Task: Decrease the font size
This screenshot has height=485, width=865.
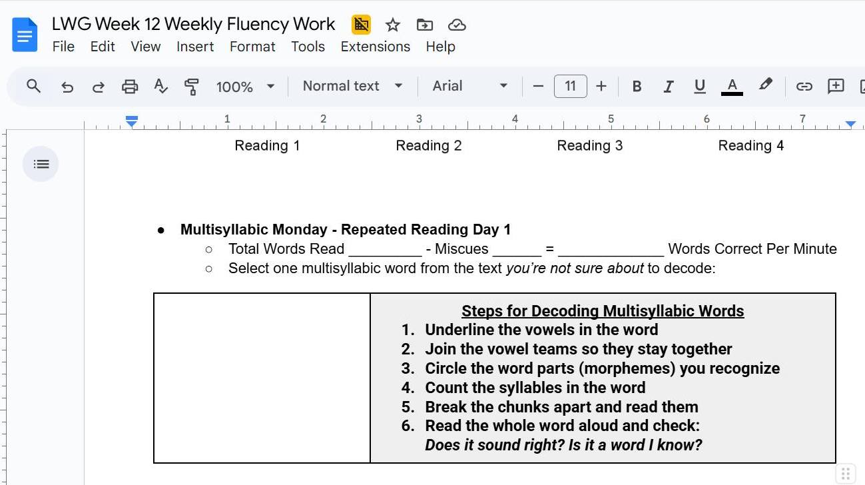Action: 538,86
